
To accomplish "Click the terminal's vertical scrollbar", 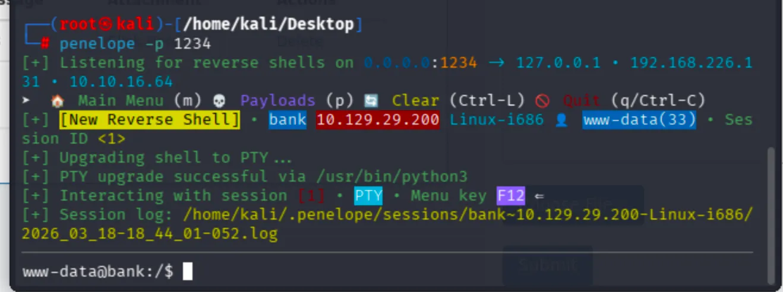I will 771,215.
